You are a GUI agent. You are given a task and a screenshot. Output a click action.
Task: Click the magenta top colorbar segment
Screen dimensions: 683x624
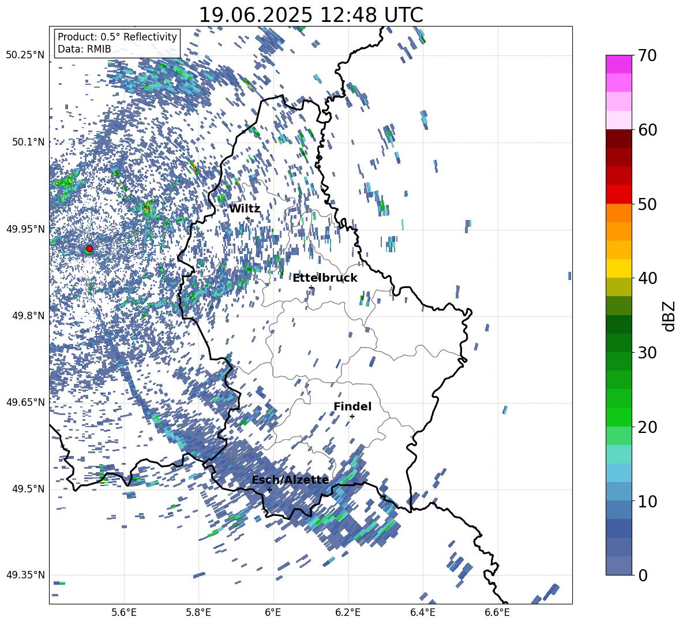coord(619,65)
